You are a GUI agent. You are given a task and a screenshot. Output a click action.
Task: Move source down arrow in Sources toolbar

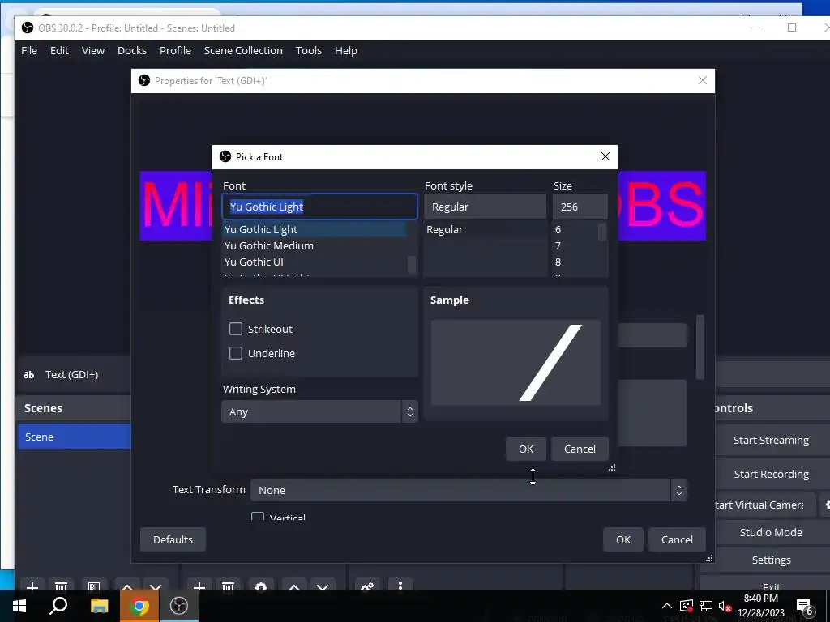(x=323, y=586)
